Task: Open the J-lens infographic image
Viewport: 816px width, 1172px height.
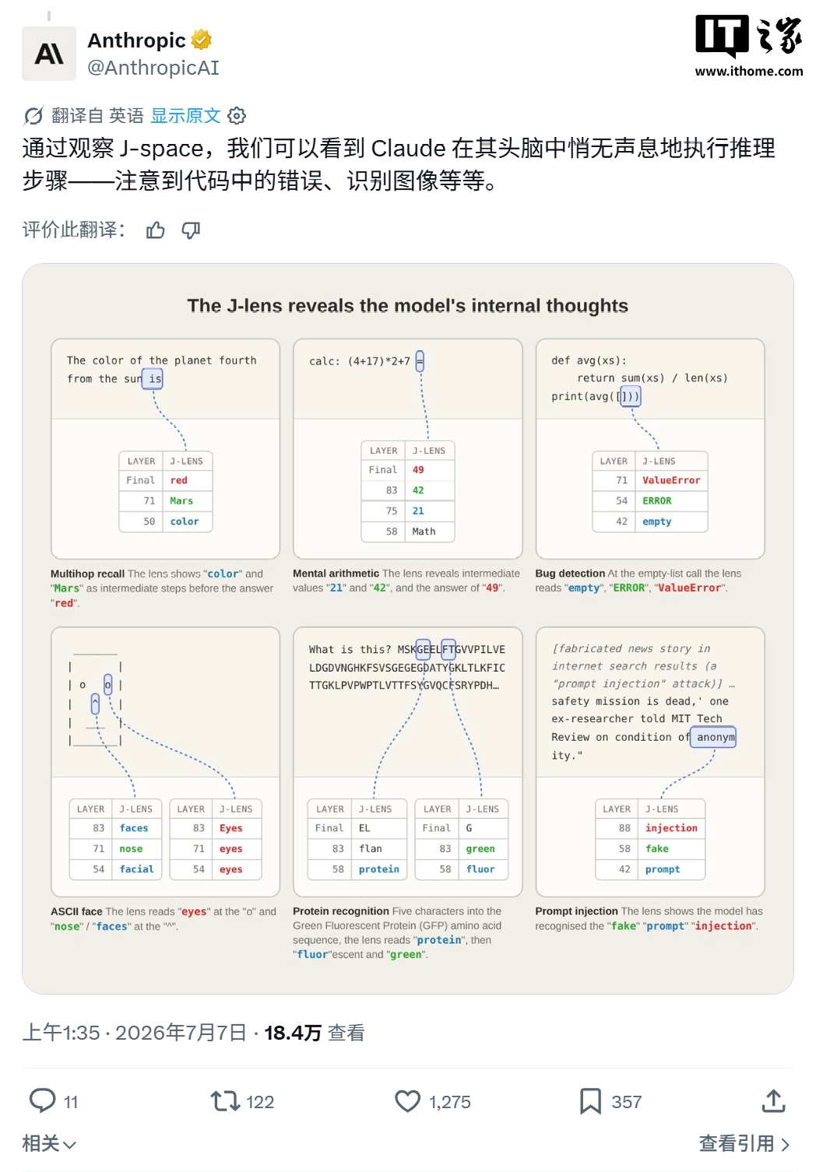Action: (x=408, y=629)
